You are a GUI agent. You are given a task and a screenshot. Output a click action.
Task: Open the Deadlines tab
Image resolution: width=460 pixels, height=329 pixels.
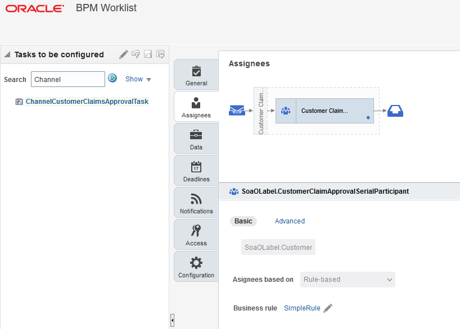tap(196, 171)
